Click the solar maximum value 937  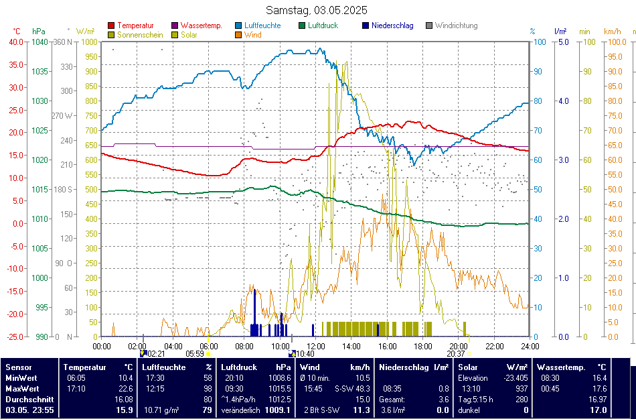tap(522, 389)
